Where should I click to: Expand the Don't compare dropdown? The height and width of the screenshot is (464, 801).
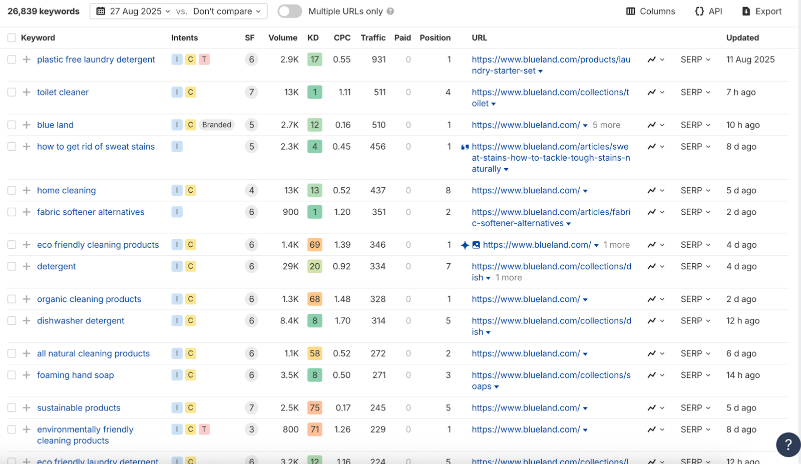(x=227, y=11)
